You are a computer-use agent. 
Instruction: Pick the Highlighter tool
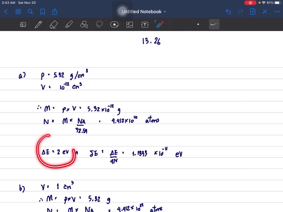[x=69, y=24]
